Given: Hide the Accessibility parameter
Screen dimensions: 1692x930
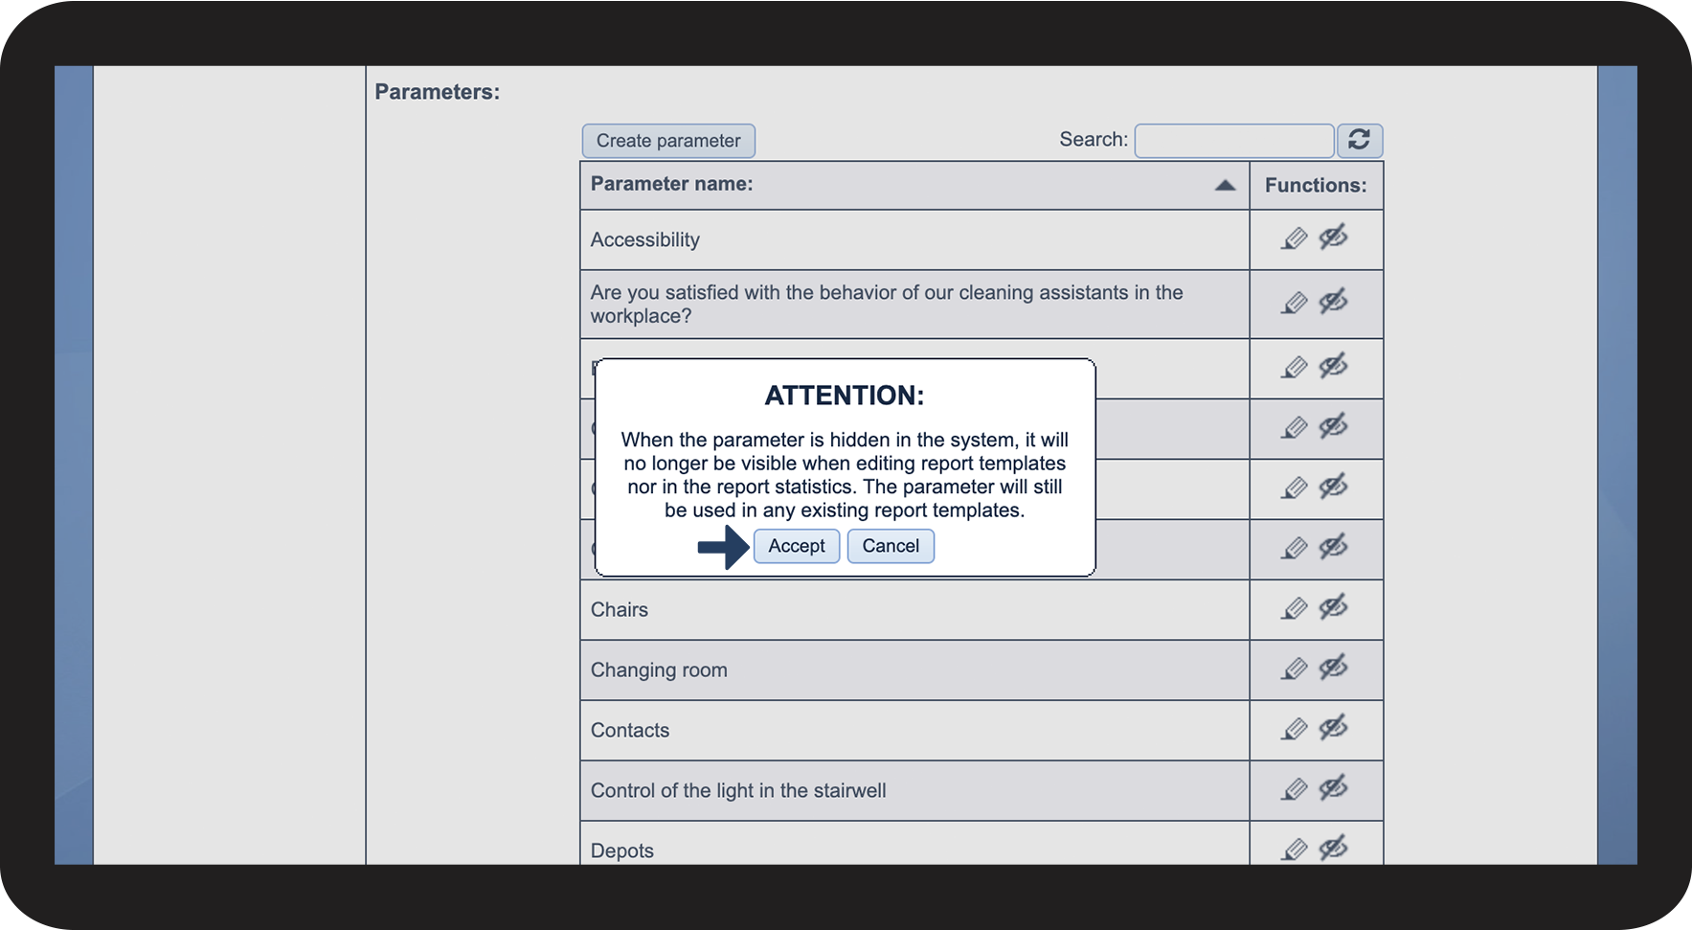Looking at the screenshot, I should pyautogui.click(x=1333, y=237).
